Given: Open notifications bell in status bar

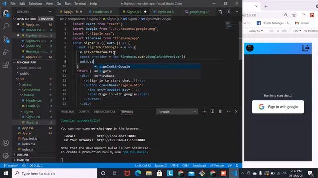Looking at the screenshot, I should [x=237, y=165].
